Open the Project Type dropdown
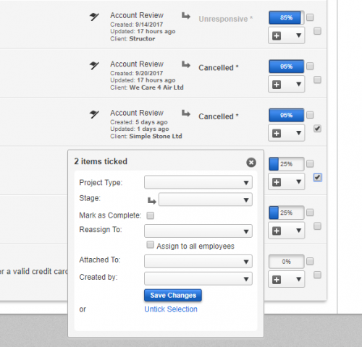This screenshot has width=362, height=347. pos(198,182)
